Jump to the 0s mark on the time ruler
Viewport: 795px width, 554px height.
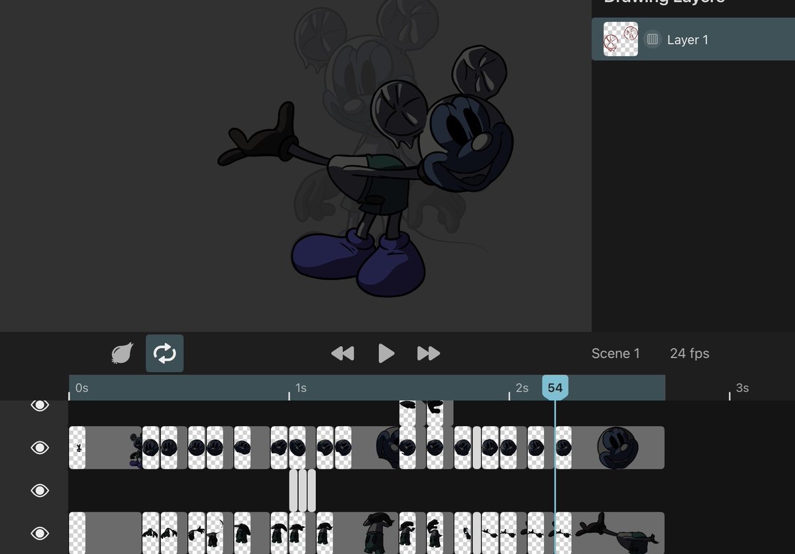tap(81, 388)
